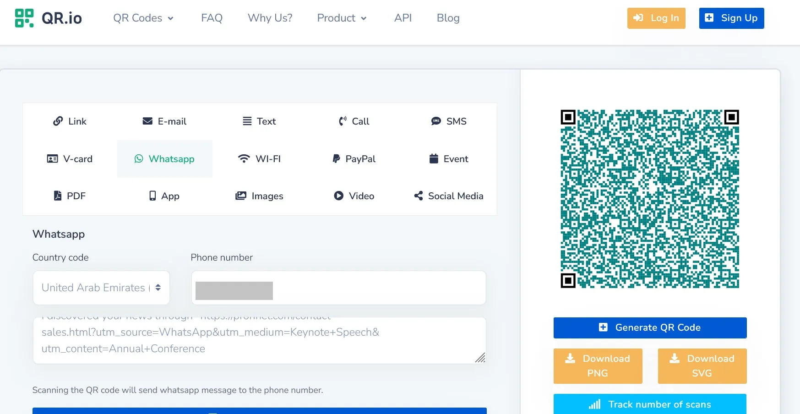Viewport: 800px width, 414px height.
Task: Click the Whatsapp logo icon
Action: coord(139,159)
